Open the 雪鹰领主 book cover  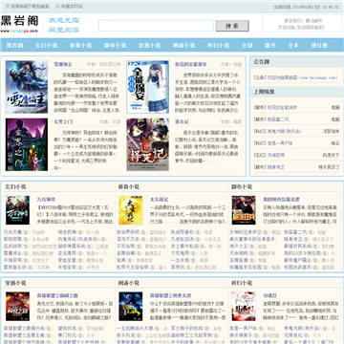pyautogui.click(x=27, y=87)
